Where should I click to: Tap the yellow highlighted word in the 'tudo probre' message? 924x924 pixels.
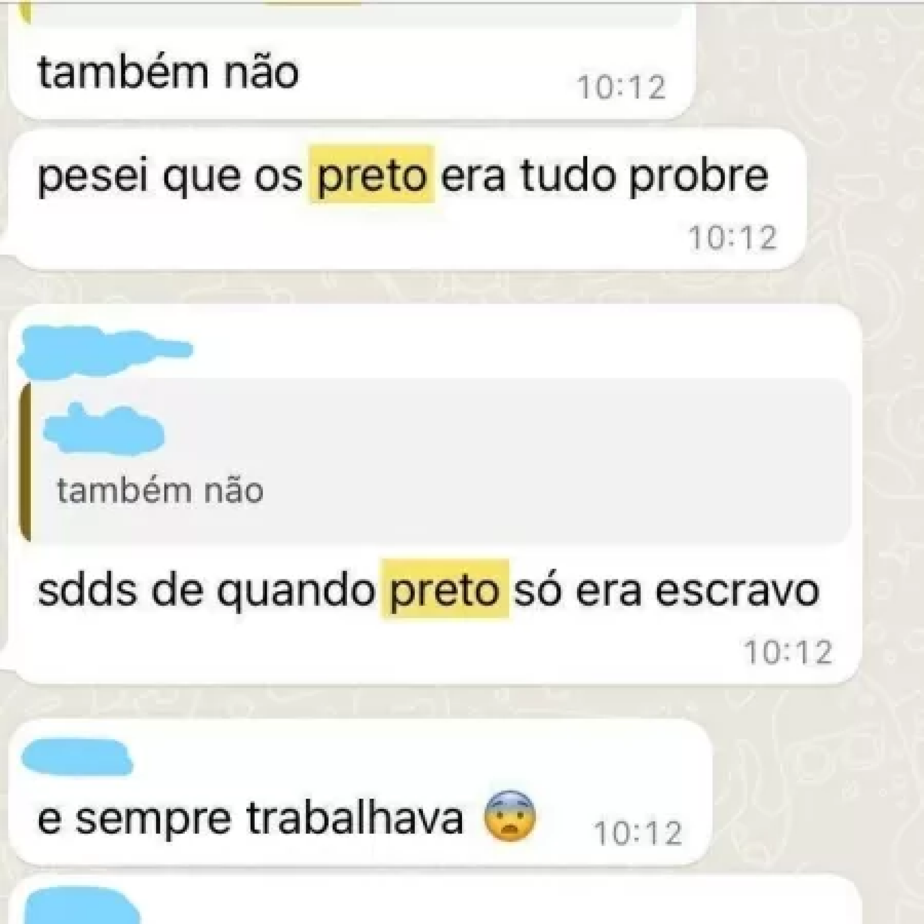click(372, 175)
